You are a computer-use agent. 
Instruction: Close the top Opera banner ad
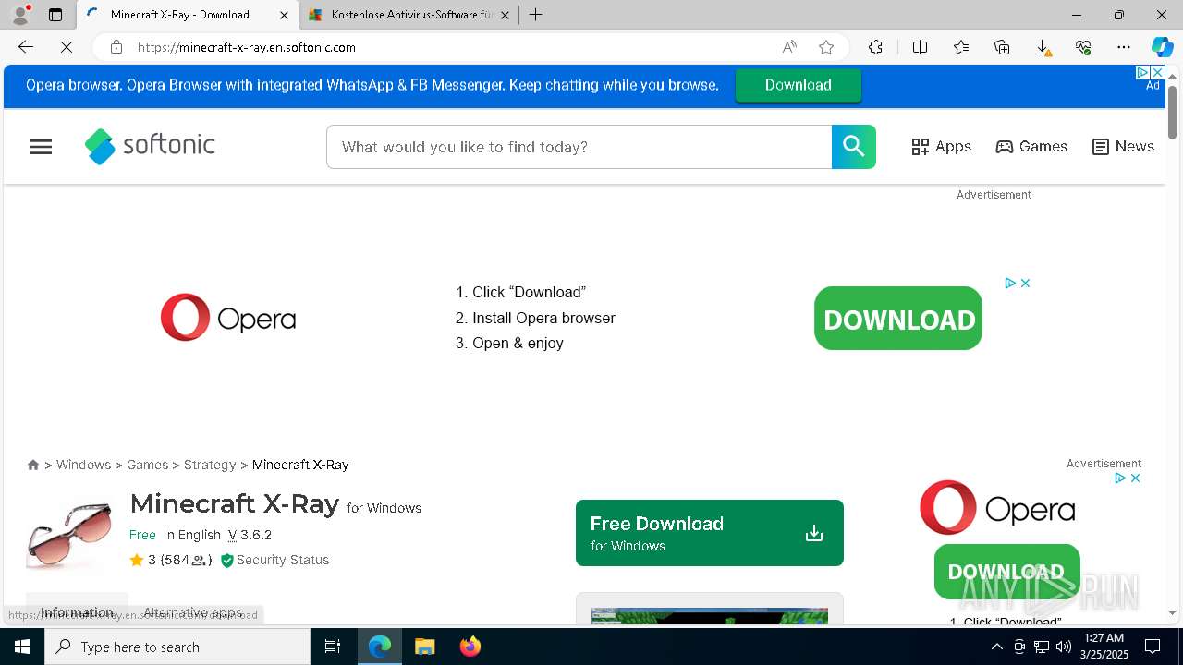(1156, 72)
